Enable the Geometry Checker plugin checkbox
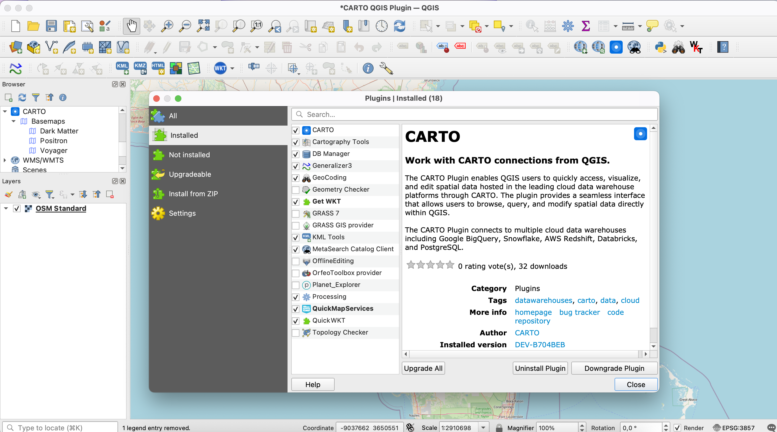 [x=296, y=190]
